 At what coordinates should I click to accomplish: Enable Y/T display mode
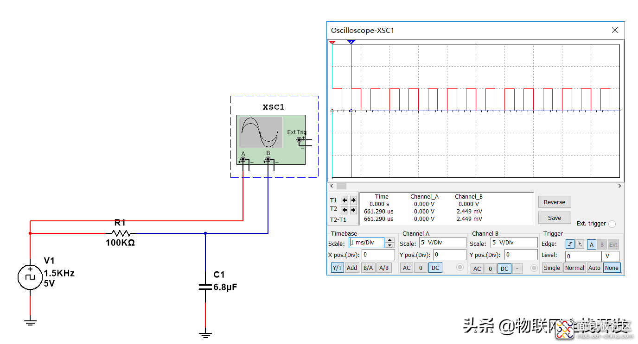click(x=338, y=268)
